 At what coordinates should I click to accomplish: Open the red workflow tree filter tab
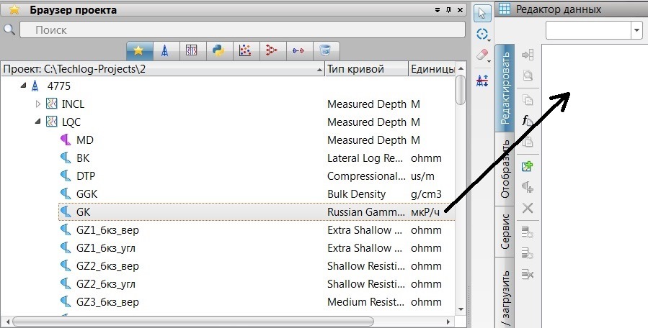272,51
